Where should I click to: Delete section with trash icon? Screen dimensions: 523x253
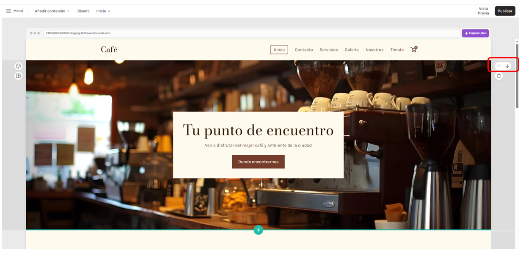coord(499,76)
